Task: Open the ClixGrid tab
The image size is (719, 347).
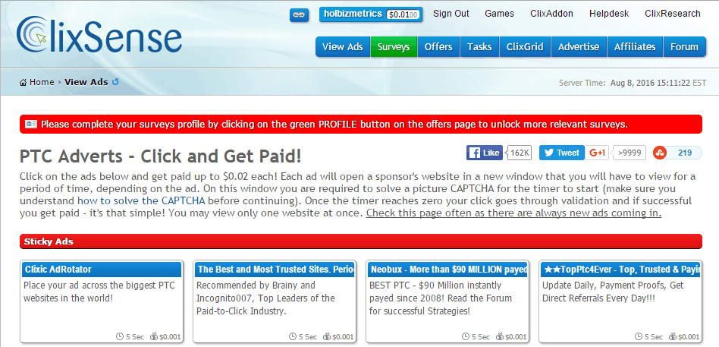Action: (525, 47)
